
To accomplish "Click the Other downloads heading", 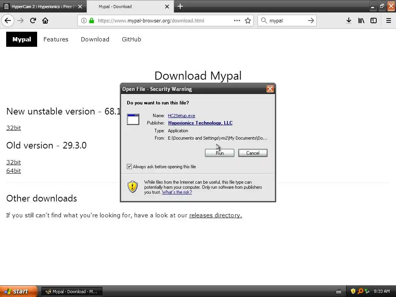I will [42, 198].
